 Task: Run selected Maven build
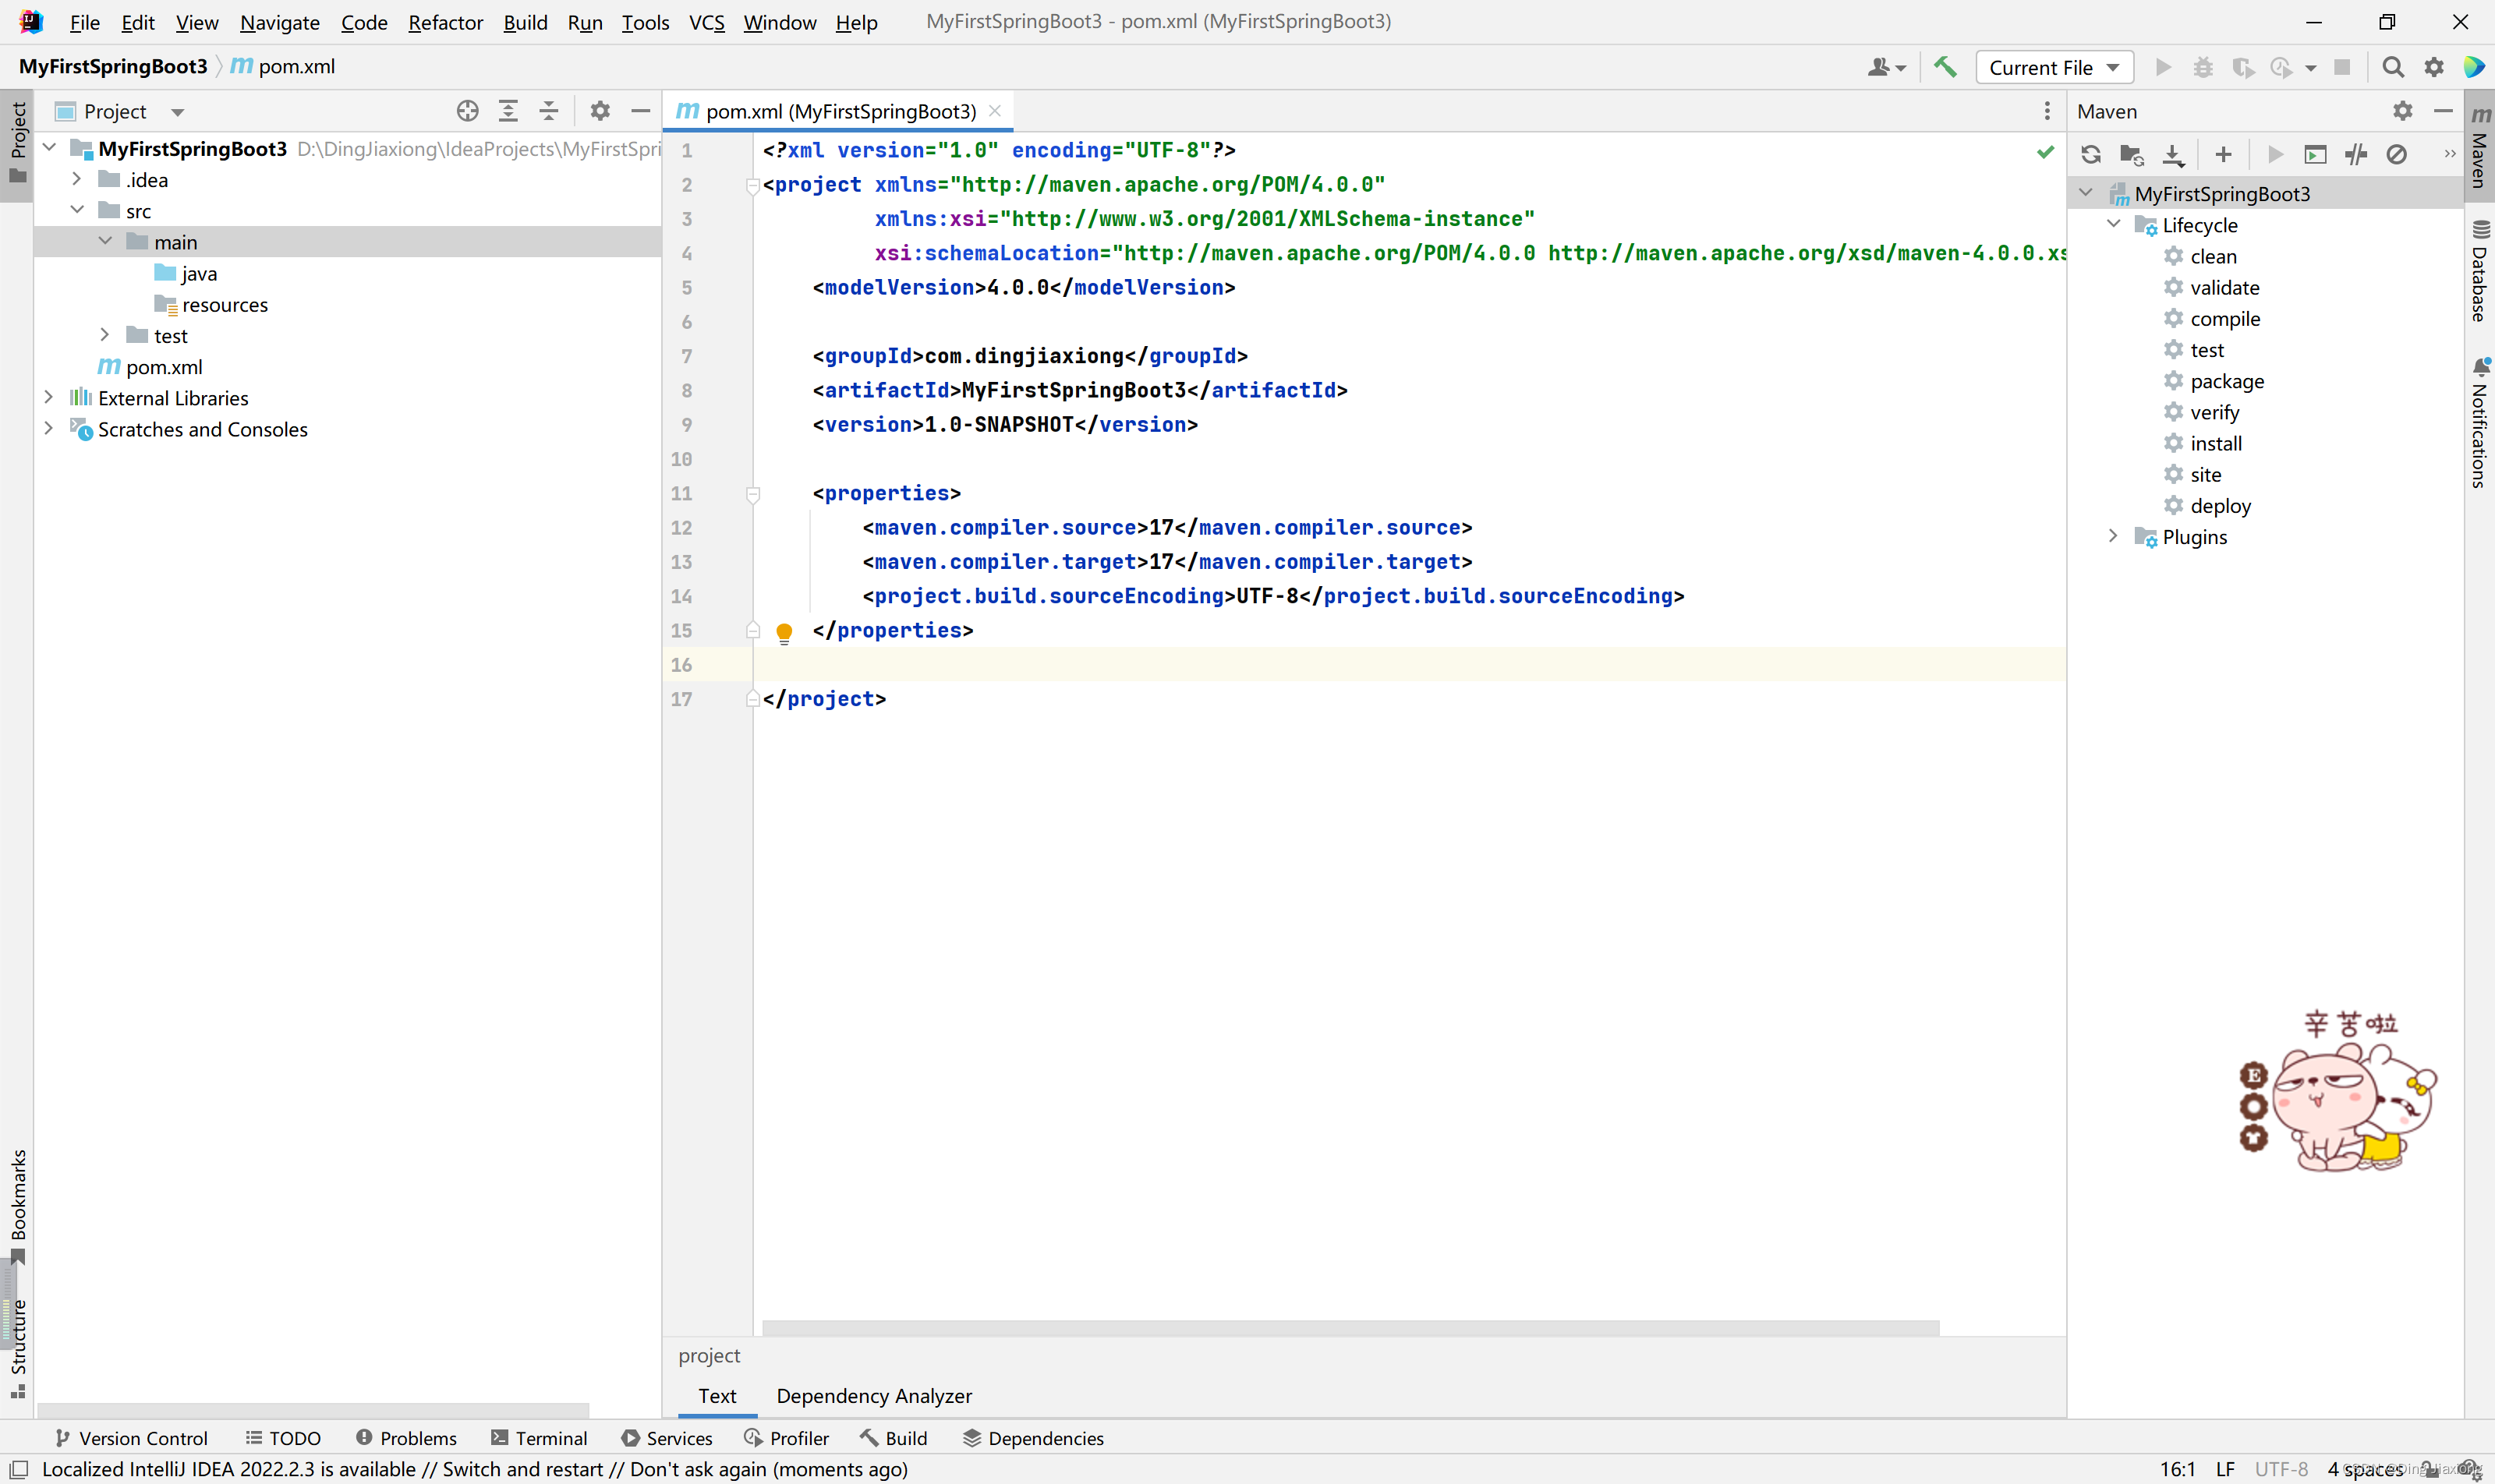click(x=2275, y=154)
